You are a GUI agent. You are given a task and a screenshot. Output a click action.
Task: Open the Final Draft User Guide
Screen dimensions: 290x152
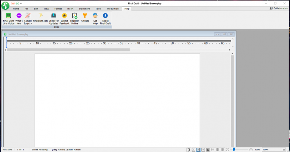9,19
